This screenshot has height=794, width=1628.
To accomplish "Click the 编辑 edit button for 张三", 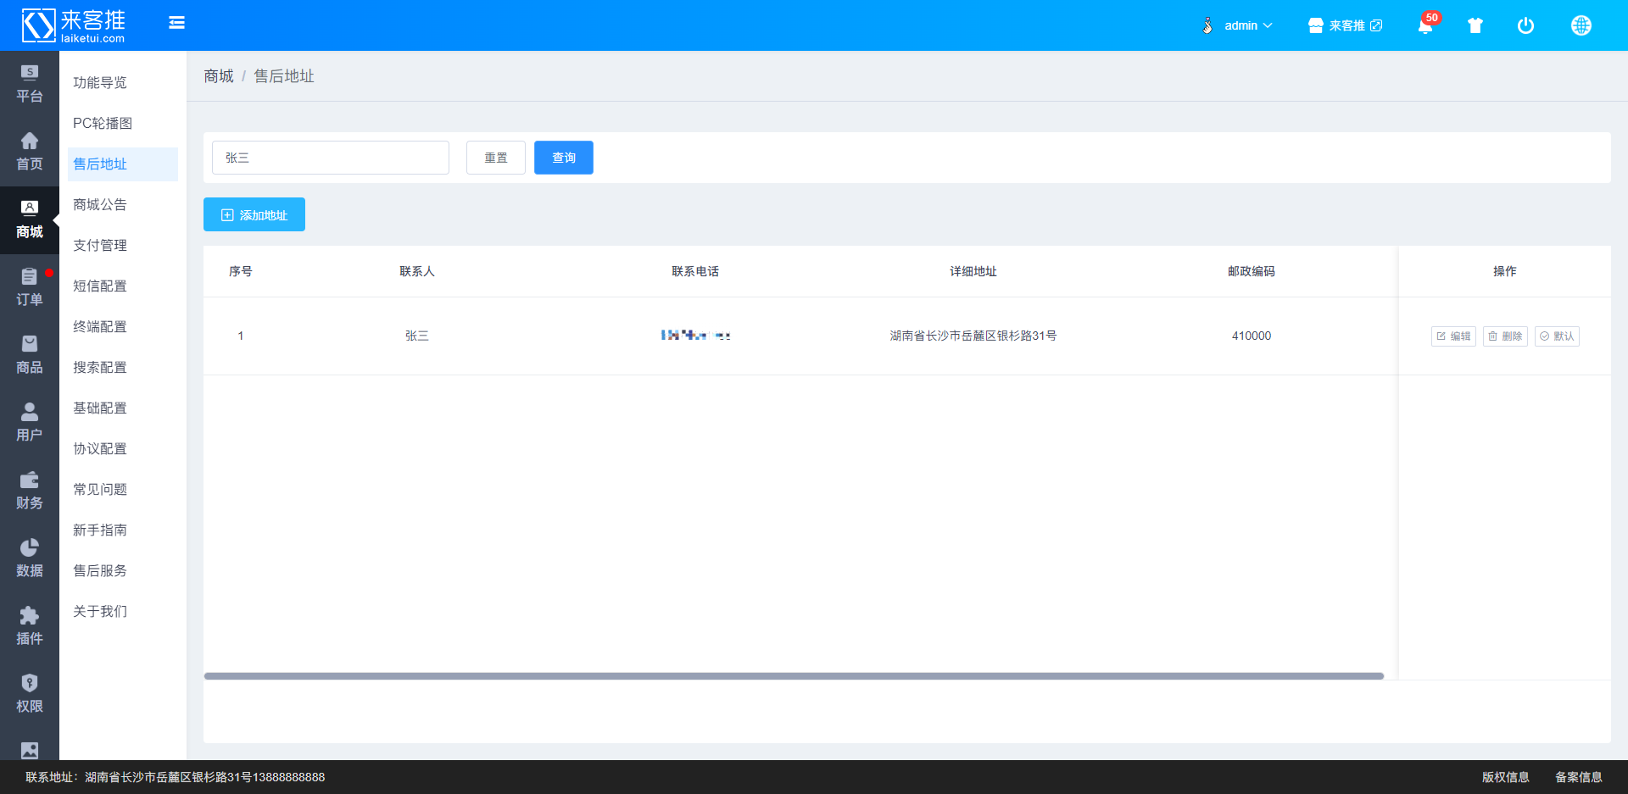I will click(1453, 336).
